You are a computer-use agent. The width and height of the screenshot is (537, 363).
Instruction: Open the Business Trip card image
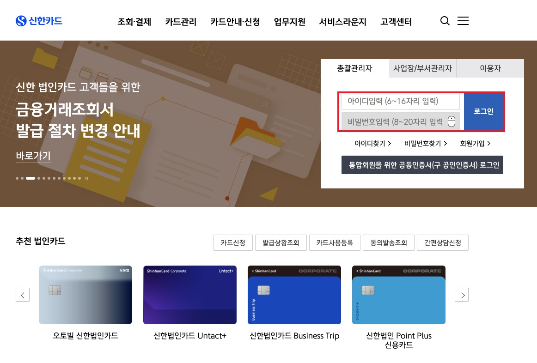[x=294, y=295]
